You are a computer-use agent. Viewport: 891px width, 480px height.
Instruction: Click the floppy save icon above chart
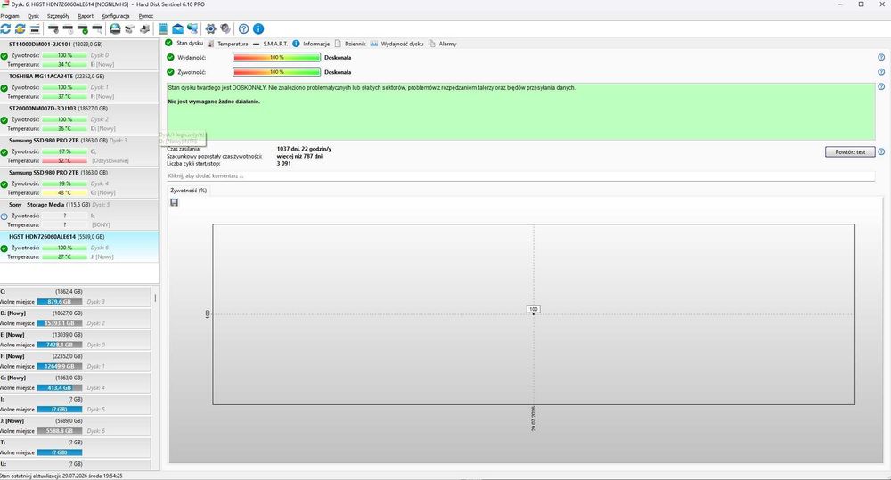click(175, 203)
